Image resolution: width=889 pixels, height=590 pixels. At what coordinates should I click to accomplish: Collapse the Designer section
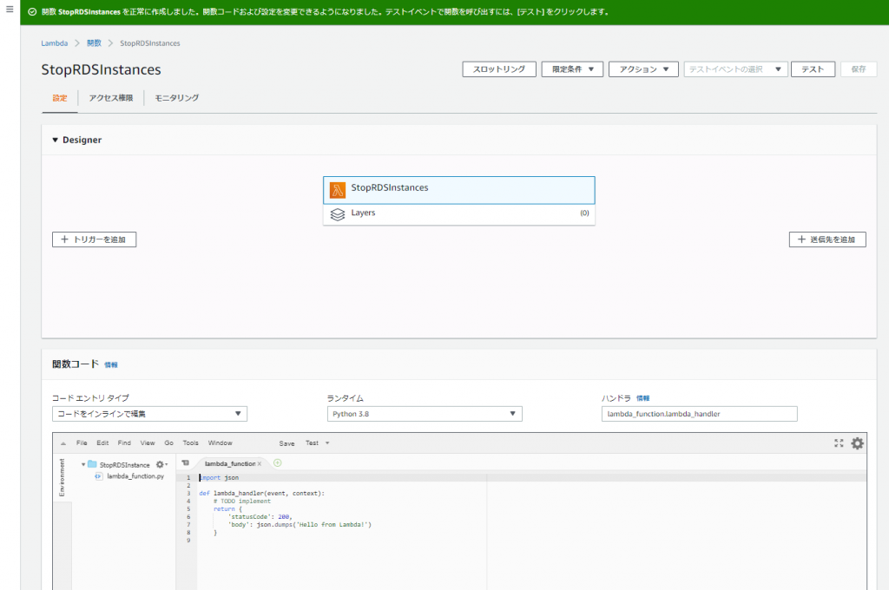coord(55,140)
